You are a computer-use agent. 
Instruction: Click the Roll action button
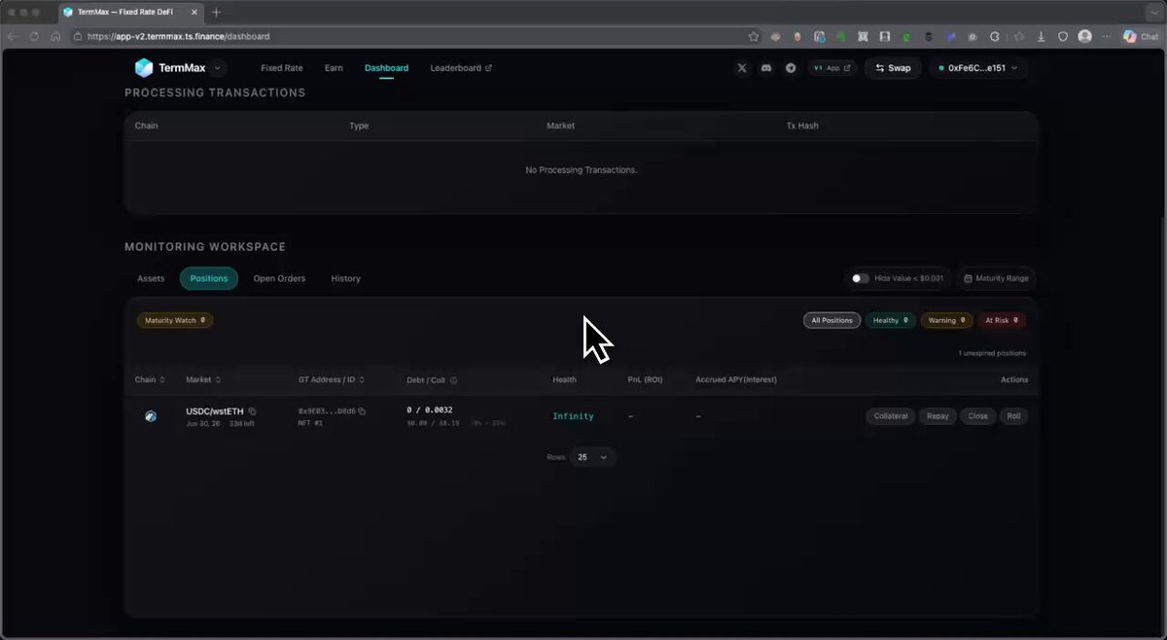click(1013, 416)
